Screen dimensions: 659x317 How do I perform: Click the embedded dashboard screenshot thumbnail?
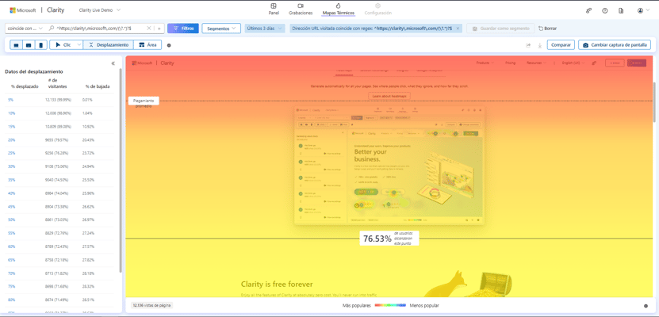[389, 165]
